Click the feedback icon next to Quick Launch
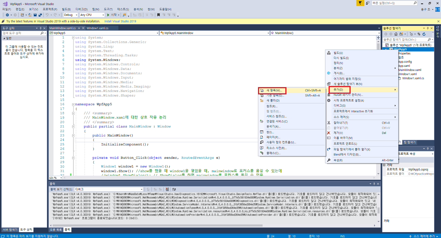The height and width of the screenshot is (238, 441). pos(368,3)
